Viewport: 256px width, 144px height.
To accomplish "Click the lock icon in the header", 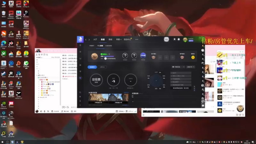I will pos(179,39).
